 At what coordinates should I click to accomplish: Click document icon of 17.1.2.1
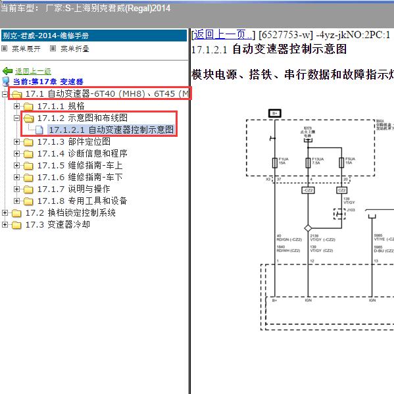39,130
